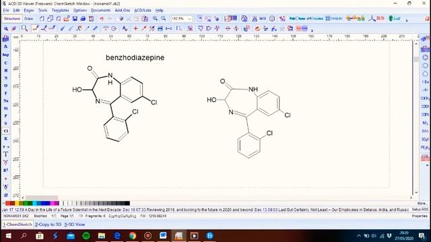Viewport: 431px width, 242px height.
Task: Click the 2-Copy to 3D tab
Action: [x=48, y=225]
